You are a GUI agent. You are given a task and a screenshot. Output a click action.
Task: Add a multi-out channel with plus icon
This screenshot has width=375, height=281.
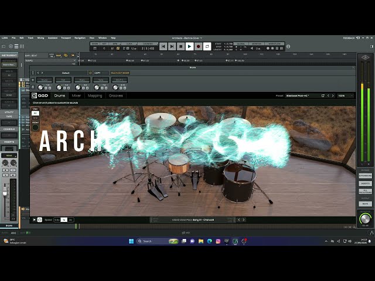(33, 80)
